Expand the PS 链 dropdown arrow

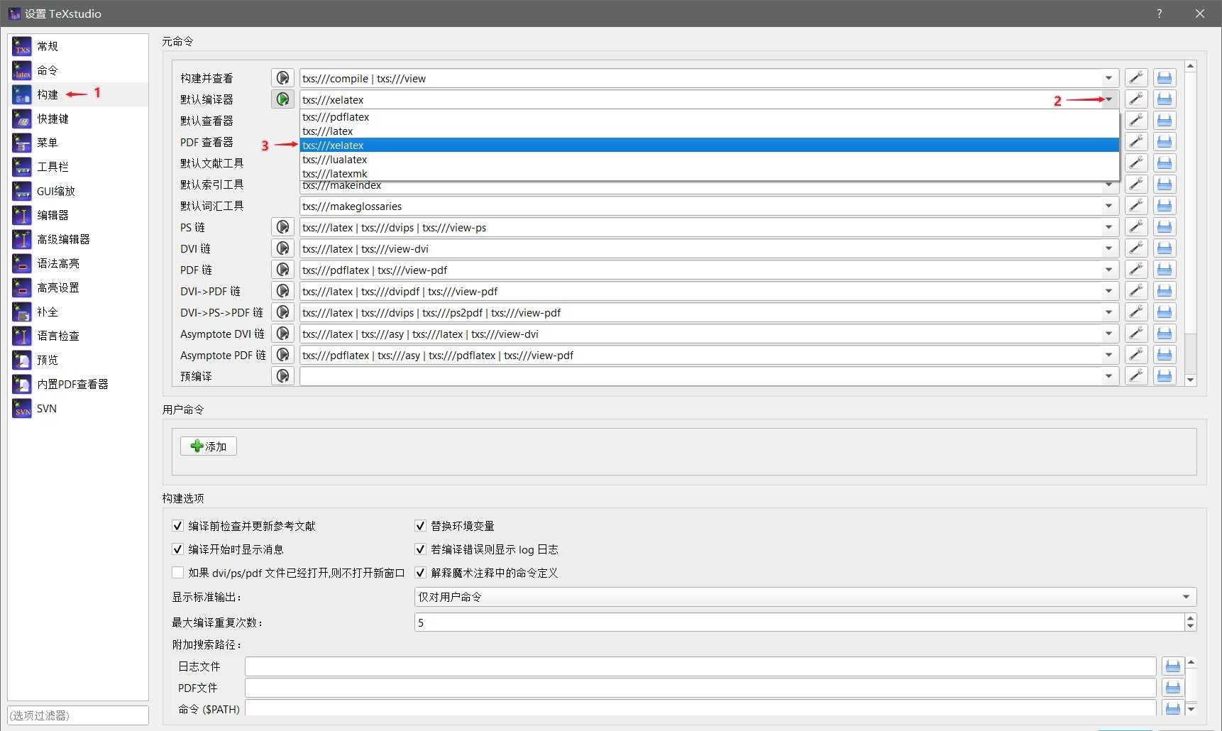click(1108, 227)
